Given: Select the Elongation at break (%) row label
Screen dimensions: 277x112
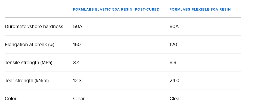Looking at the screenshot, I should tap(29, 45).
